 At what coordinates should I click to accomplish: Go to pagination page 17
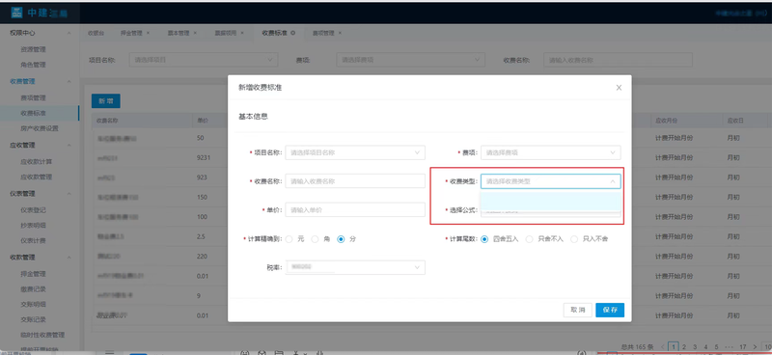(x=743, y=346)
